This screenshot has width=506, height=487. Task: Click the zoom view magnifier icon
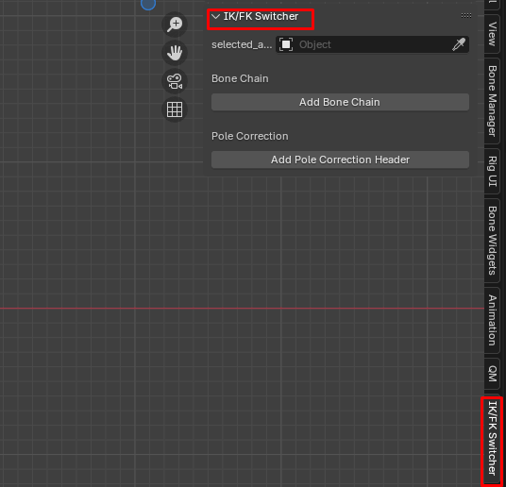(175, 25)
